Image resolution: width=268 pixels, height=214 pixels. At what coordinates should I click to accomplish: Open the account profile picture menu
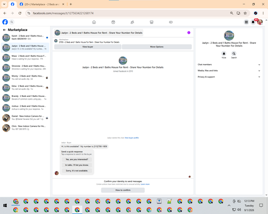[x=260, y=22]
